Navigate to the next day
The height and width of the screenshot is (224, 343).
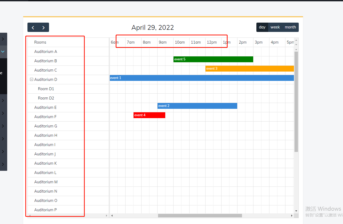pyautogui.click(x=43, y=27)
